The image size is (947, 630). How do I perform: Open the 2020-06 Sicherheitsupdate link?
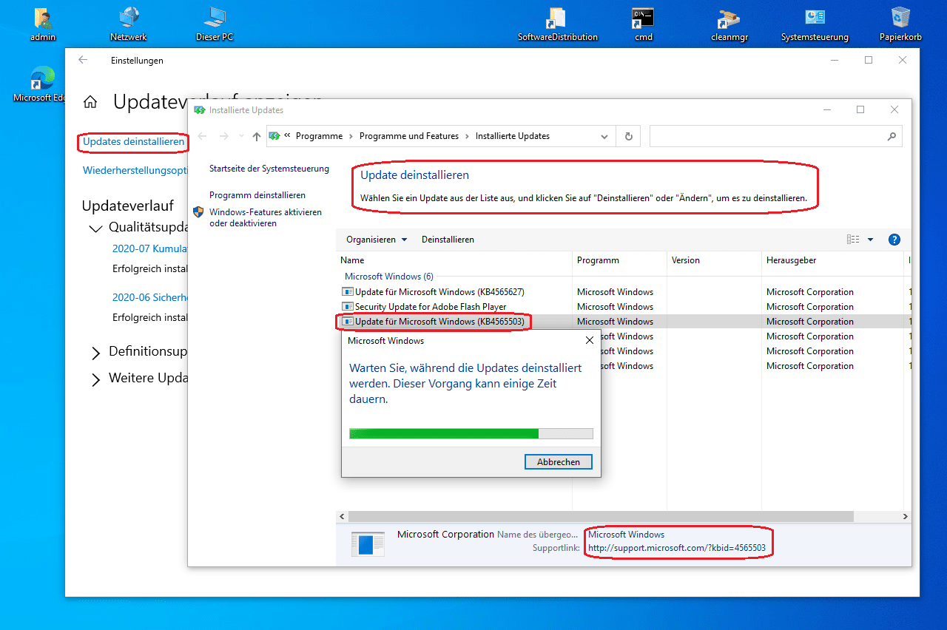pos(150,297)
